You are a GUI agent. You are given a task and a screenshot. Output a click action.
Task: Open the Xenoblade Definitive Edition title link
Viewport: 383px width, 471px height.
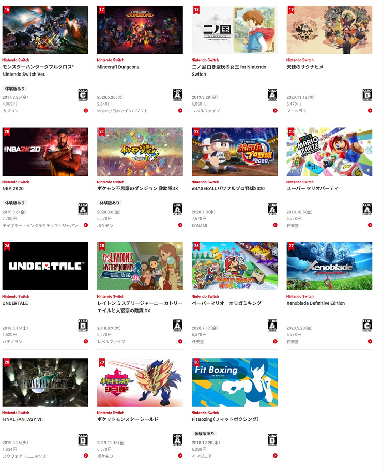[x=315, y=303]
